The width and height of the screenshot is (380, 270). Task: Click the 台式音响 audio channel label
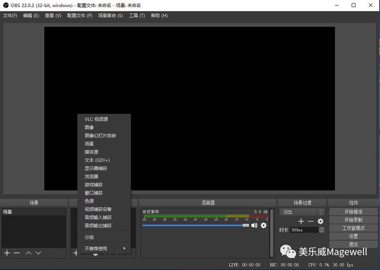[151, 212]
